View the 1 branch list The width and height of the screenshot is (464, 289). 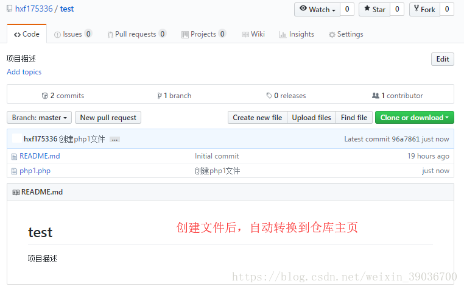174,96
